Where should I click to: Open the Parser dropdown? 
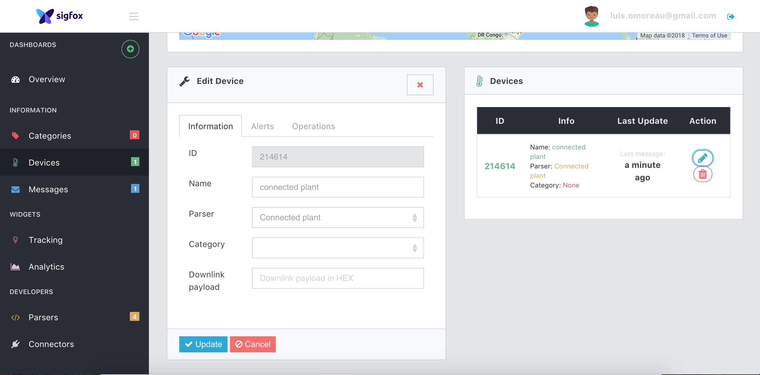338,218
